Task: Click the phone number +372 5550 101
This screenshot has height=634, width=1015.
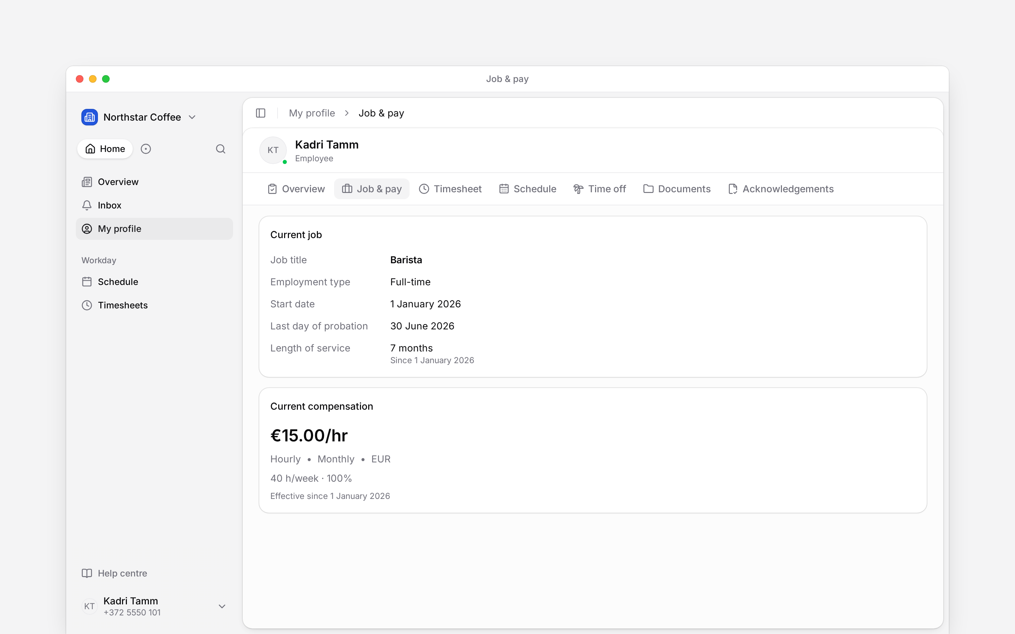Action: 132,613
